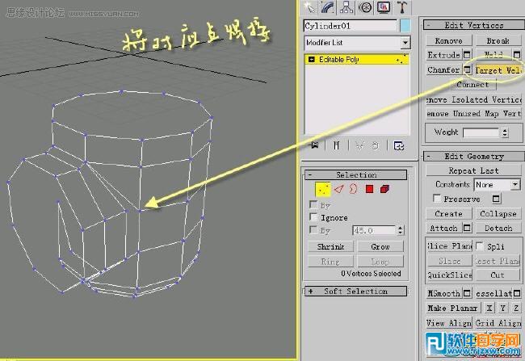Click the Connect button
The image size is (525, 361).
click(x=472, y=84)
